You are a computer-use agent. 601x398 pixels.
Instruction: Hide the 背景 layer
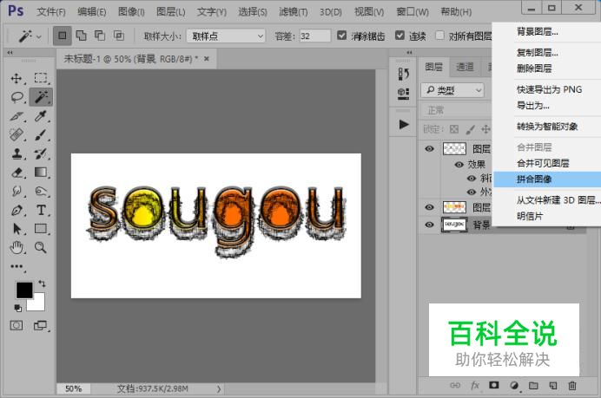(429, 225)
